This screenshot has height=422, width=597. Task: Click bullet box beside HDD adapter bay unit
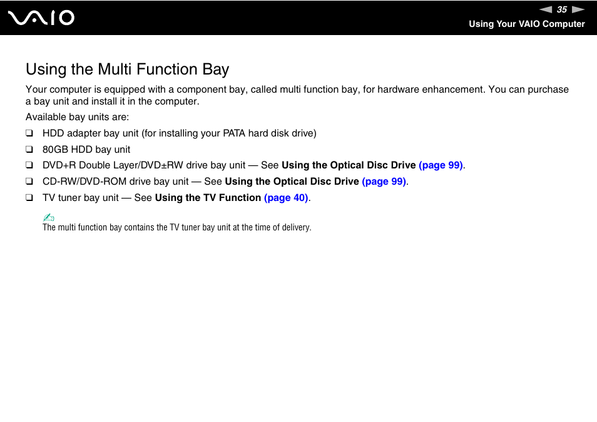pos(29,133)
